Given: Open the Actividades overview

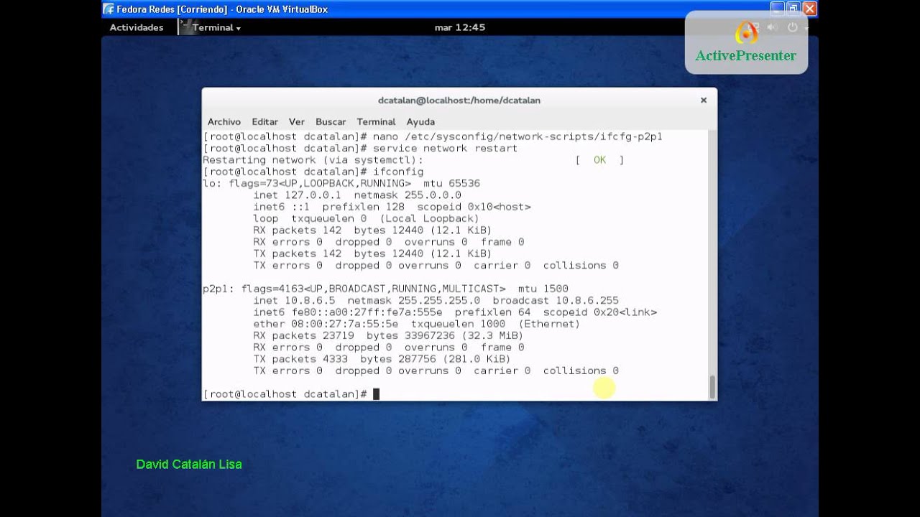Looking at the screenshot, I should 137,27.
